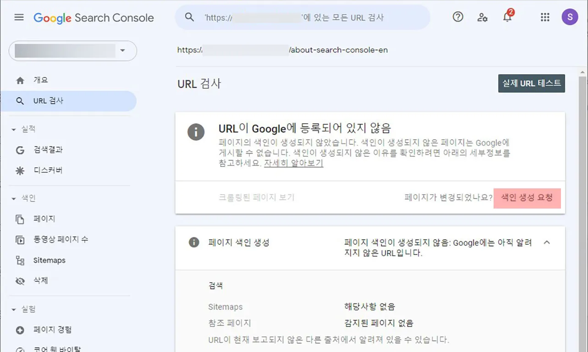Click the text 감지된 페이지 없음
The width and height of the screenshot is (588, 352).
tap(379, 323)
